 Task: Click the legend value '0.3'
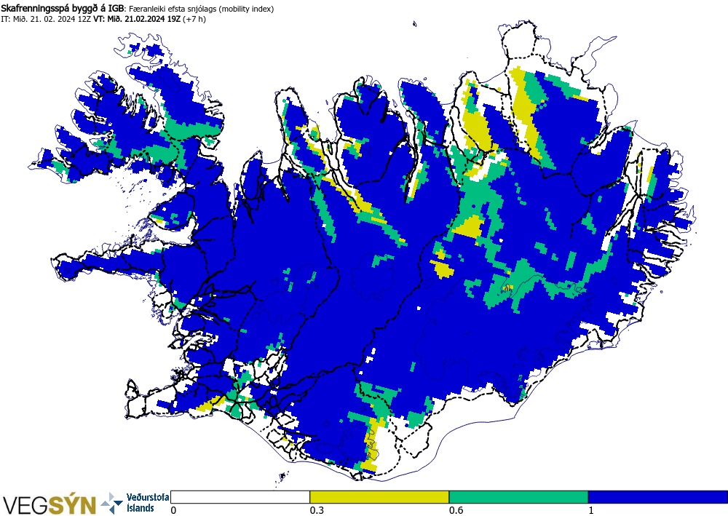click(317, 510)
